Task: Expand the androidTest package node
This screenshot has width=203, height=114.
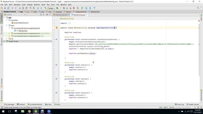Action: (10, 33)
